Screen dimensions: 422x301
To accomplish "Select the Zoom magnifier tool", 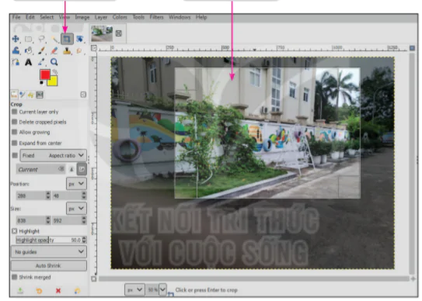I will pos(54,62).
